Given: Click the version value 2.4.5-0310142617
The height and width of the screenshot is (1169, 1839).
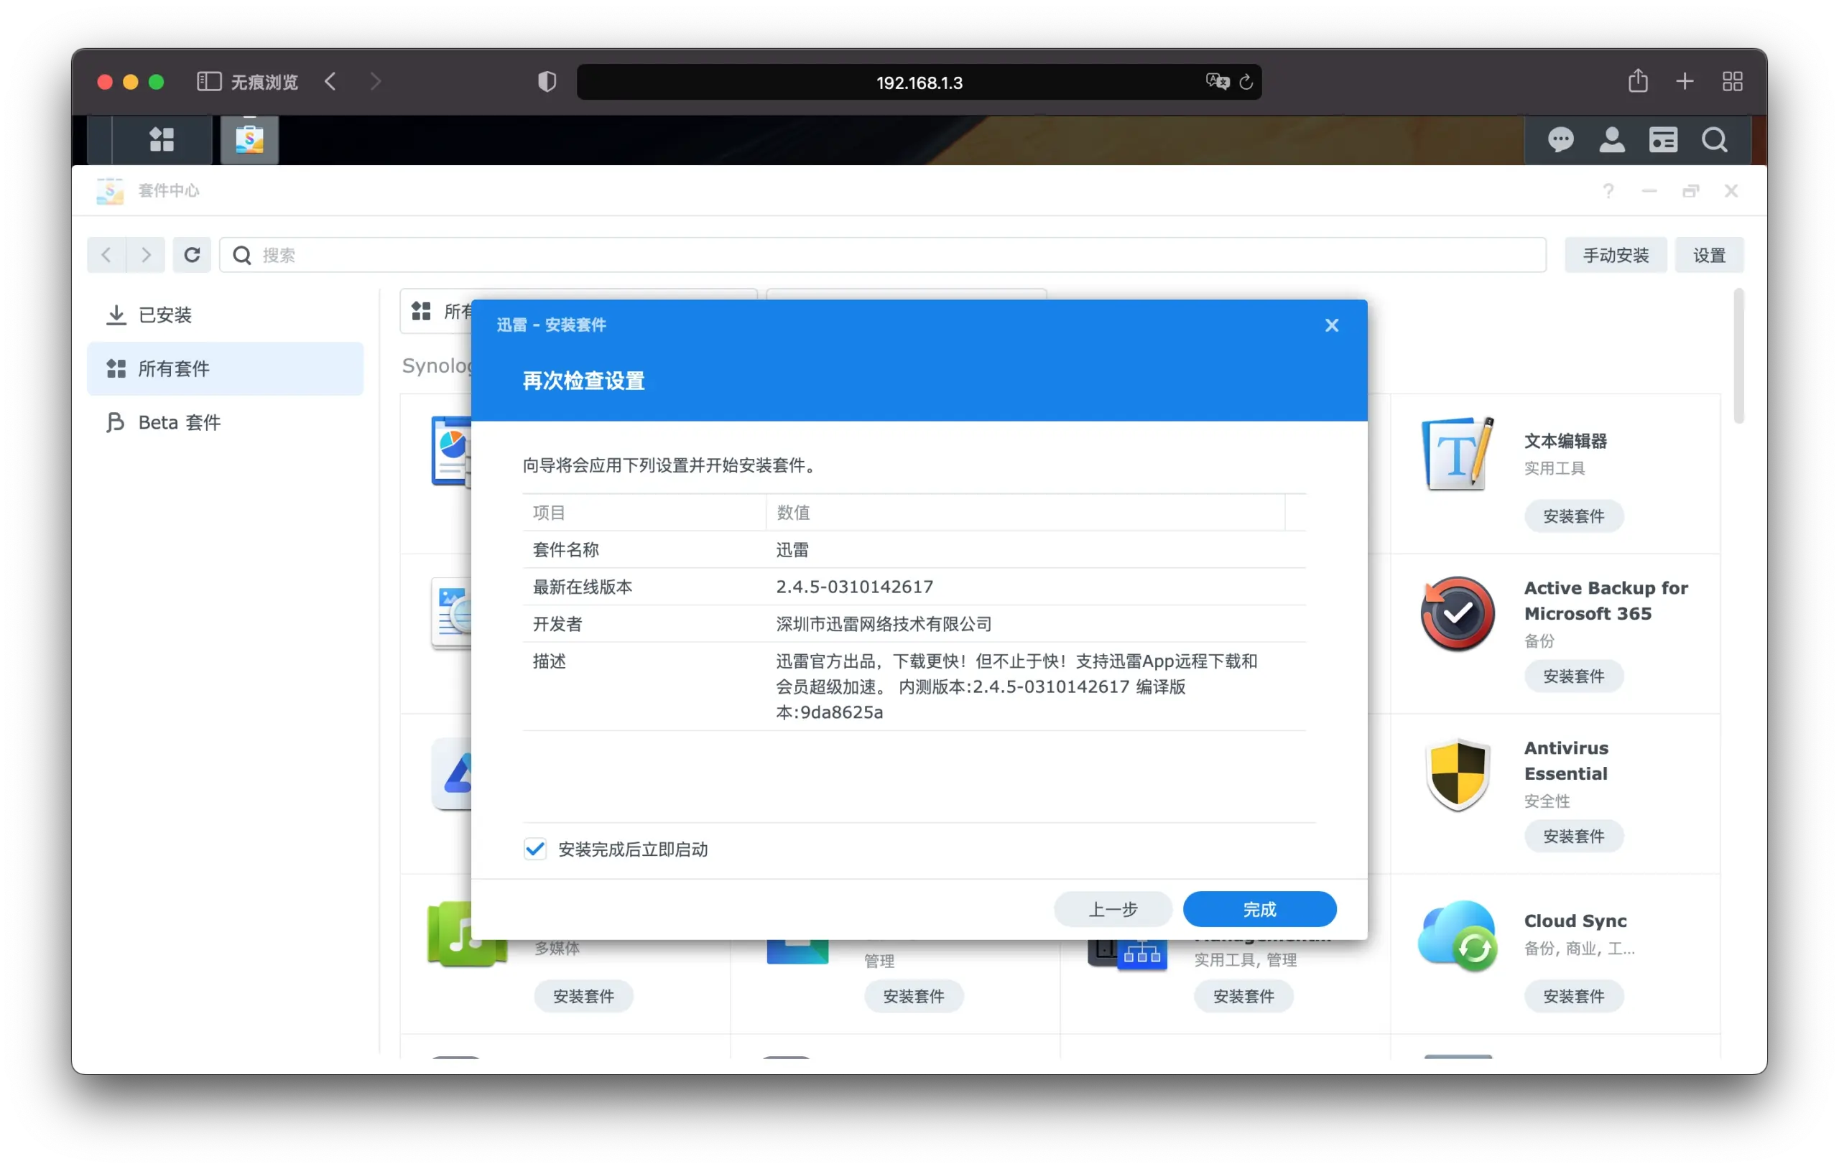Looking at the screenshot, I should coord(855,587).
